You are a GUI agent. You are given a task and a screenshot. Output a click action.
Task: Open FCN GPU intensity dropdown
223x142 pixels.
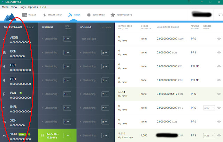click(105, 94)
